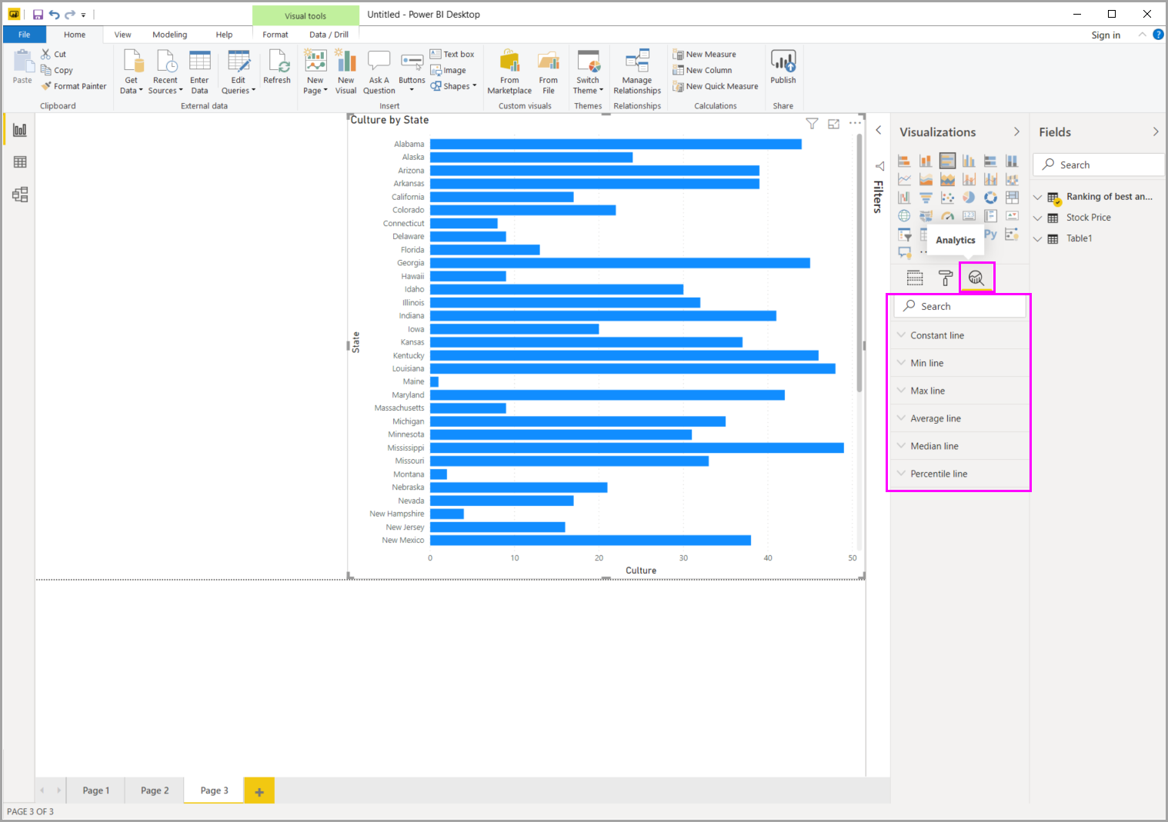Expand the Max line section

(959, 391)
